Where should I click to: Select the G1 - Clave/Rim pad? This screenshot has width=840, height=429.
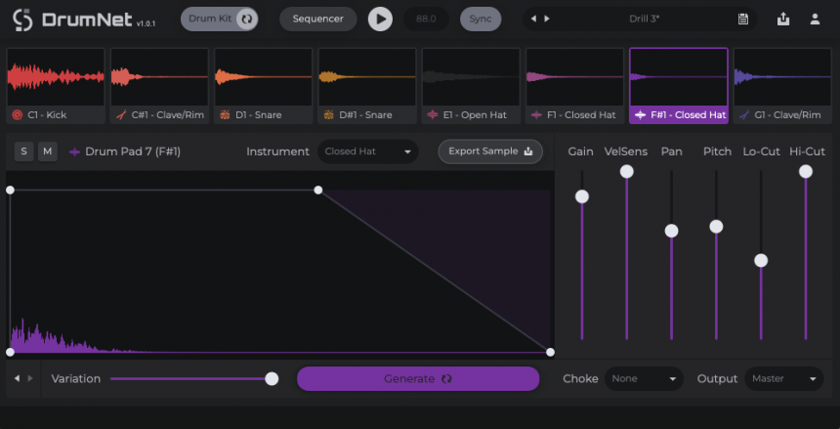pos(782,86)
